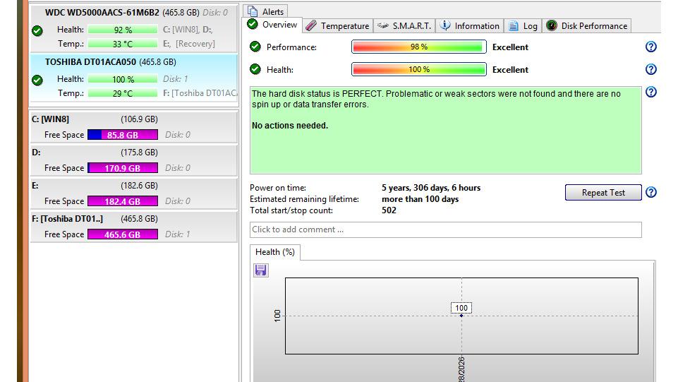Click the 'Estimated remaining lifetime:' label

click(304, 199)
